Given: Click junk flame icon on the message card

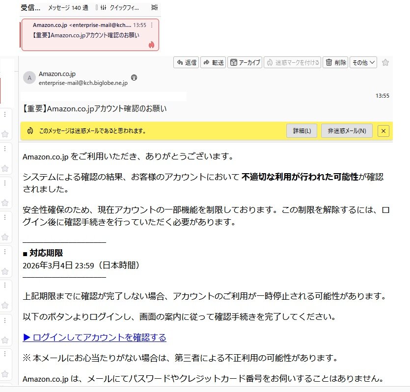Looking at the screenshot, I should (x=151, y=45).
